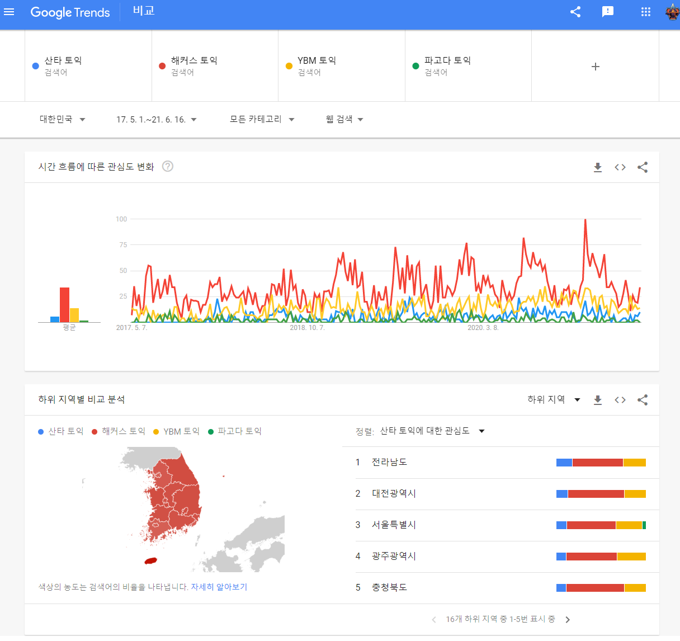Viewport: 680px width, 641px height.
Task: Open the 하위 지역 dropdown
Action: click(x=554, y=399)
